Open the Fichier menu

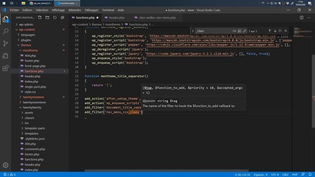14,10
